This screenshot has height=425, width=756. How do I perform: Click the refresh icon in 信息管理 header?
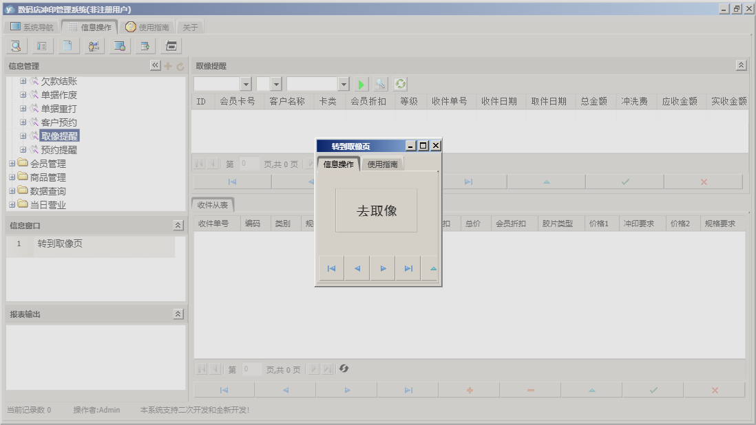pos(180,67)
